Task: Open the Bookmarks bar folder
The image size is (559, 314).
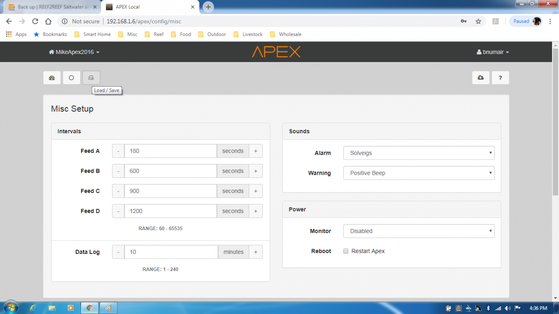Action: [50, 34]
